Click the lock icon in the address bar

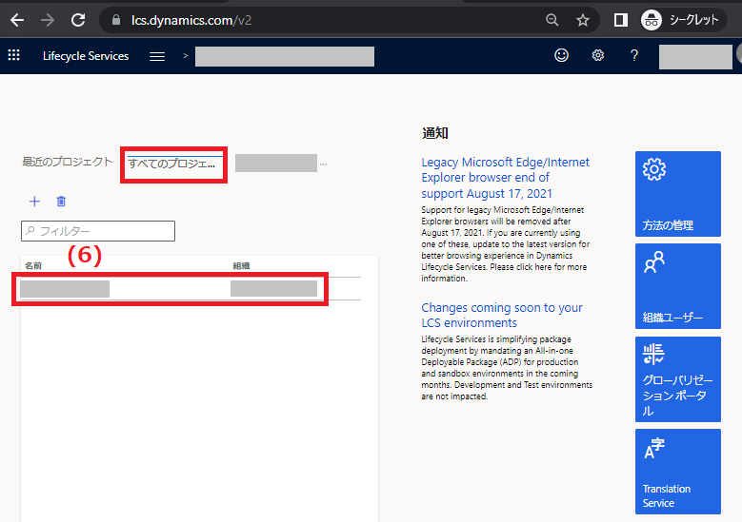point(116,20)
